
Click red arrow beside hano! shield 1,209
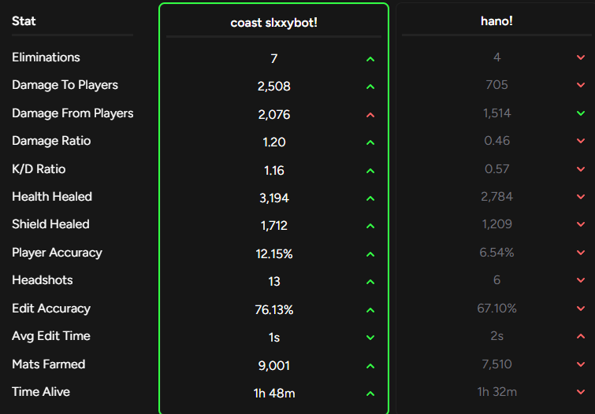[581, 224]
